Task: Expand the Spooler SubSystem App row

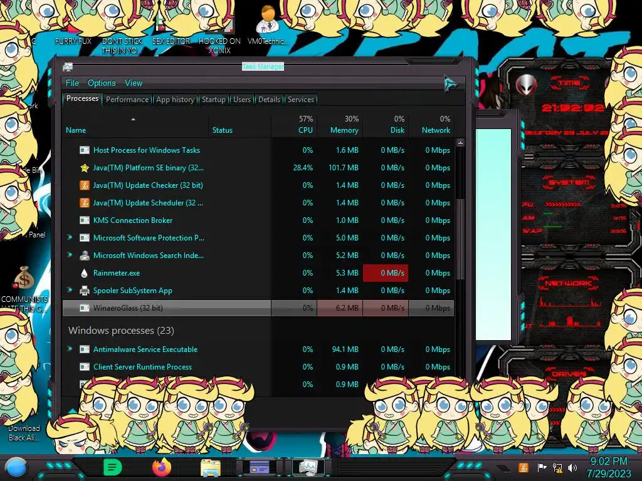Action: pyautogui.click(x=70, y=291)
